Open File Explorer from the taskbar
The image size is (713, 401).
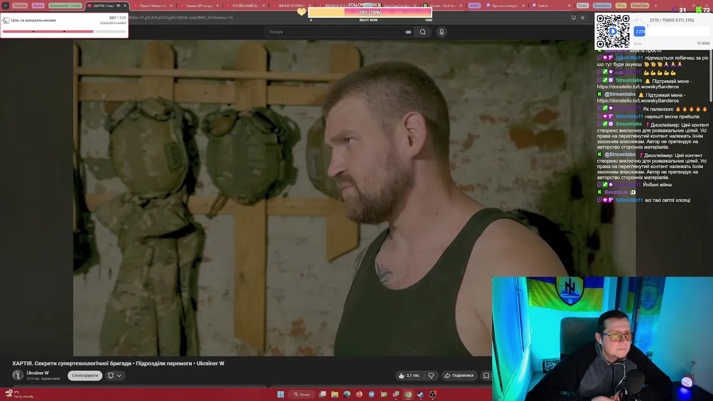(x=335, y=394)
